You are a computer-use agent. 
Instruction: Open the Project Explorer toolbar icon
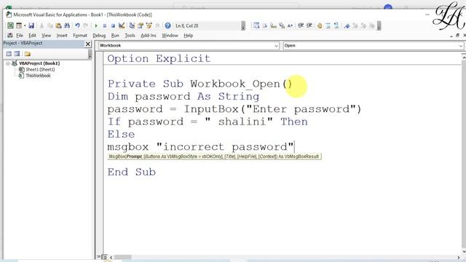tap(132, 26)
